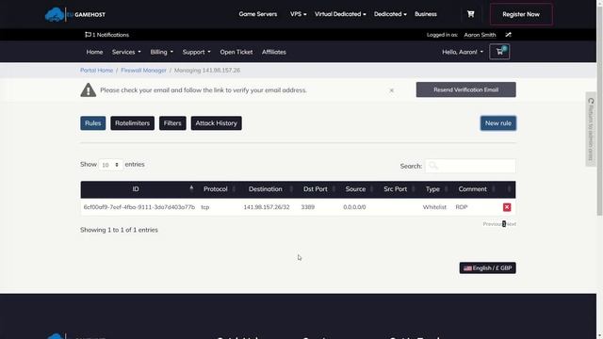The height and width of the screenshot is (339, 603).
Task: Open the Business page
Action: point(425,14)
